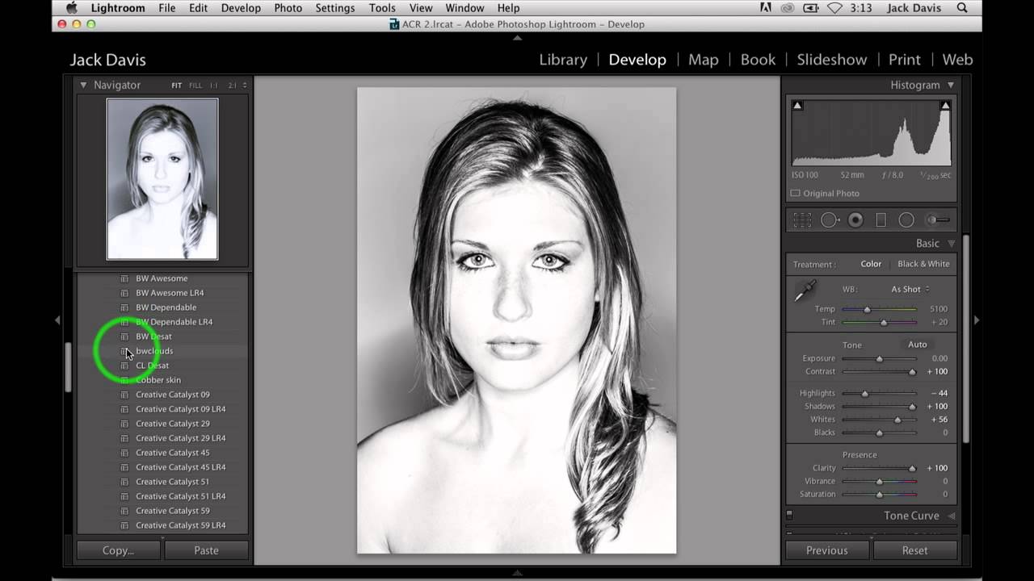The image size is (1034, 581).
Task: Collapse the Navigator panel
Action: [83, 85]
